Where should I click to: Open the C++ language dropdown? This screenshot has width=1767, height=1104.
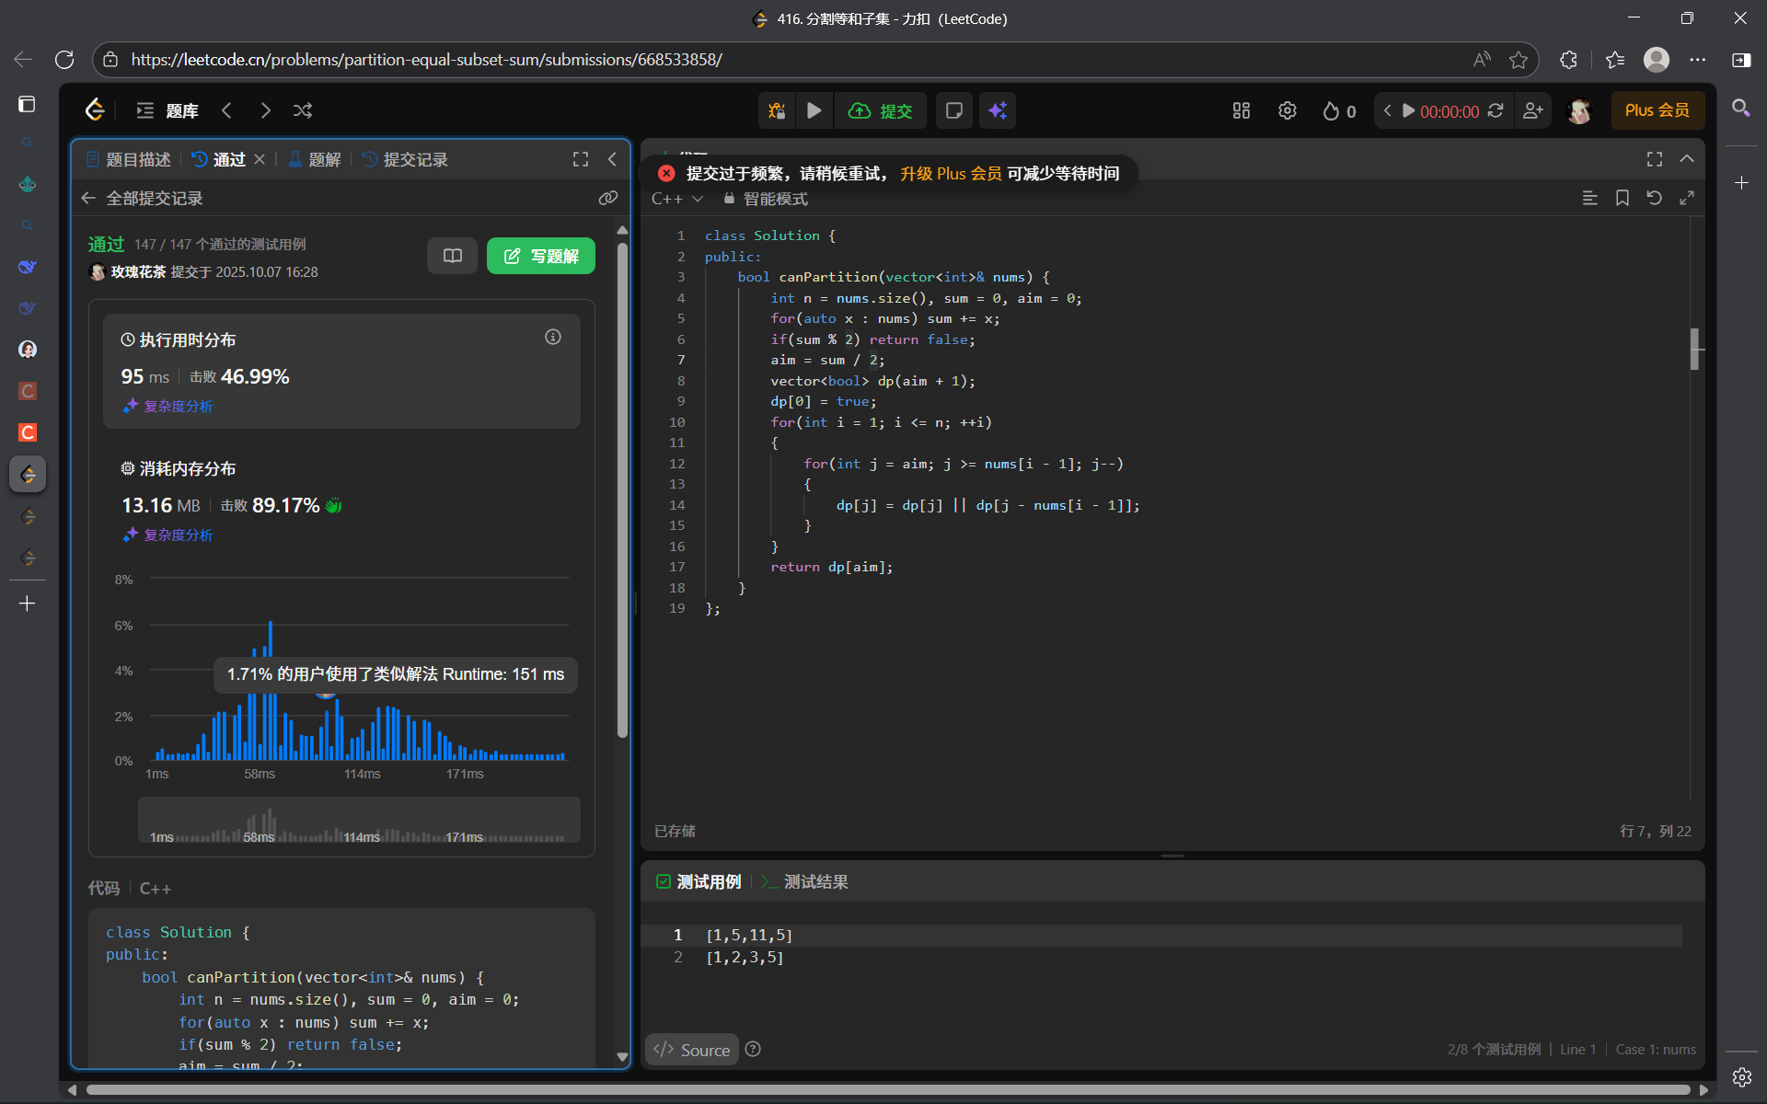tap(676, 199)
